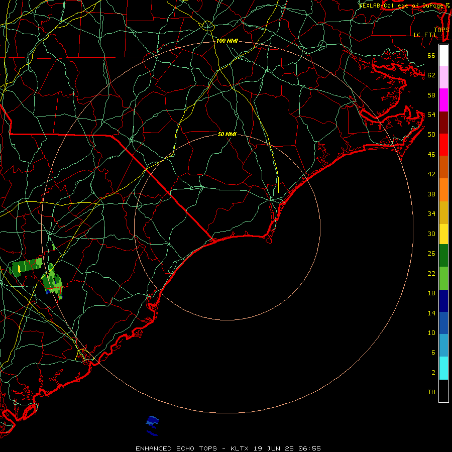Click the white 66 kft legend swatch
452x452 pixels.
point(443,55)
